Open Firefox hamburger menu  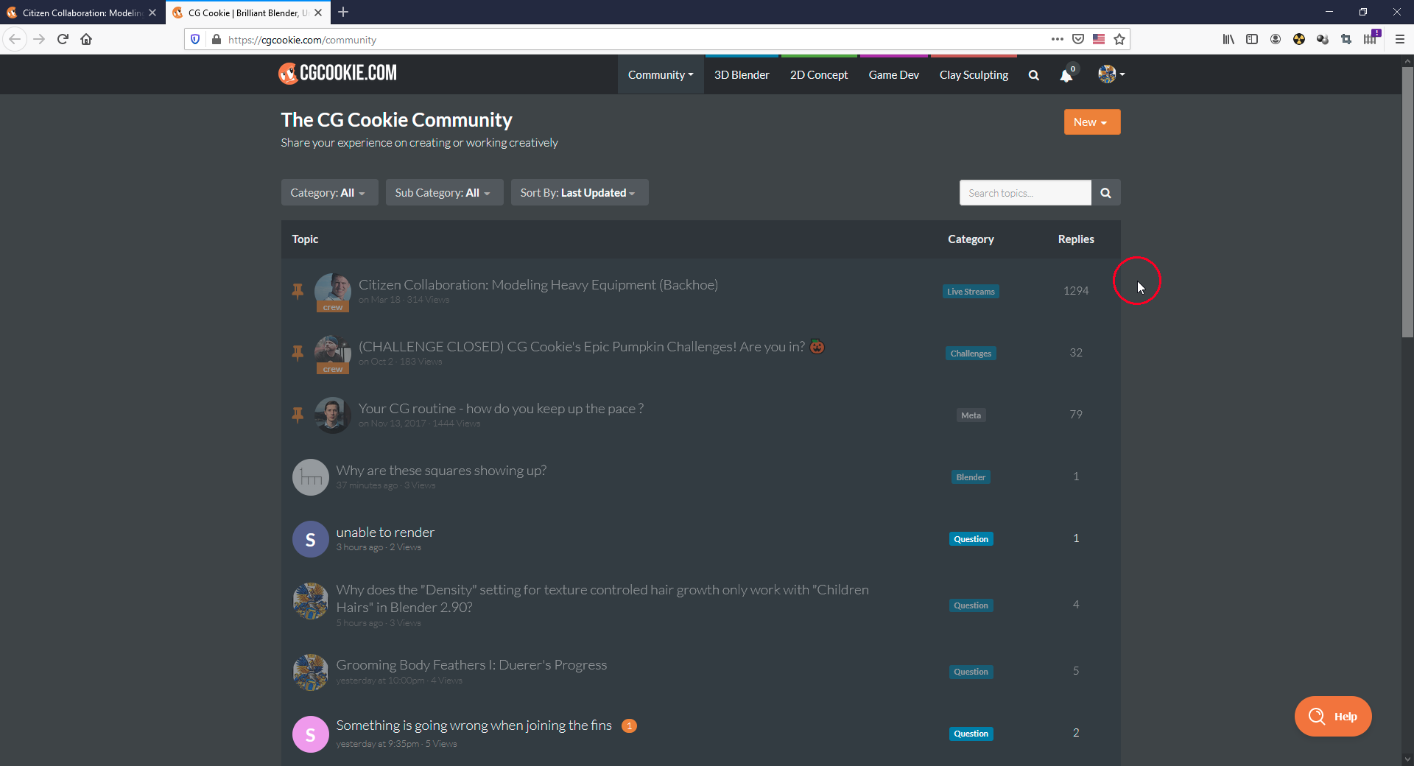coord(1400,39)
